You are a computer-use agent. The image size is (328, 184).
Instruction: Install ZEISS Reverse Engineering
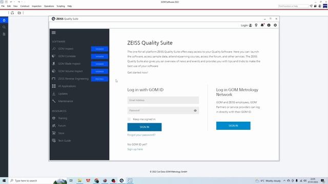[99, 79]
